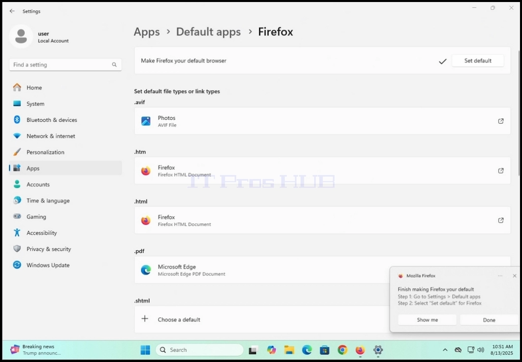
Task: Open Time & language settings
Action: (x=66, y=201)
